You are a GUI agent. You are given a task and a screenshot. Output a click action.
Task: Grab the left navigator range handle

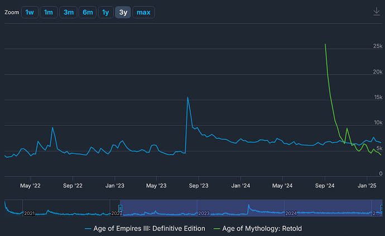click(x=120, y=208)
